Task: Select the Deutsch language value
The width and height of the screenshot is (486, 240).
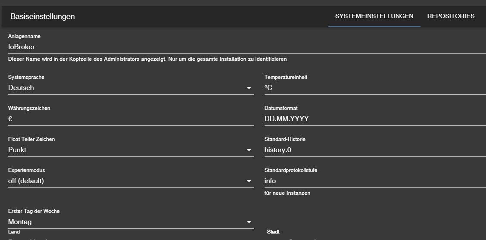Action: (21, 88)
